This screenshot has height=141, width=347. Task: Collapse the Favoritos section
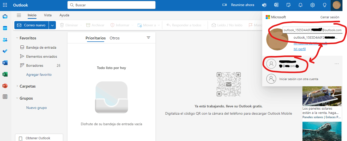point(17,38)
